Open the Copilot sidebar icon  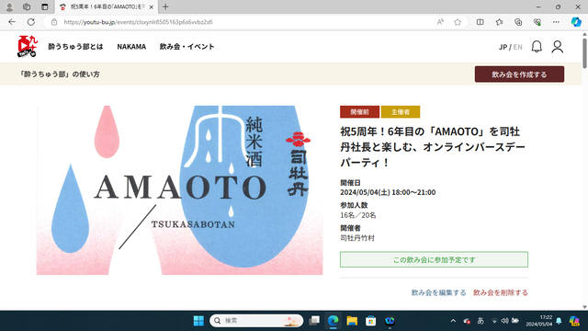point(576,22)
